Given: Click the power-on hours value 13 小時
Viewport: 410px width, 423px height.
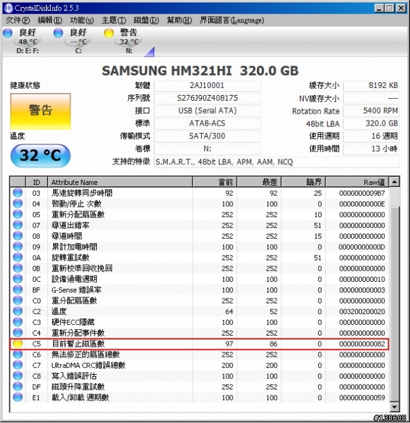Looking at the screenshot, I should (371, 149).
